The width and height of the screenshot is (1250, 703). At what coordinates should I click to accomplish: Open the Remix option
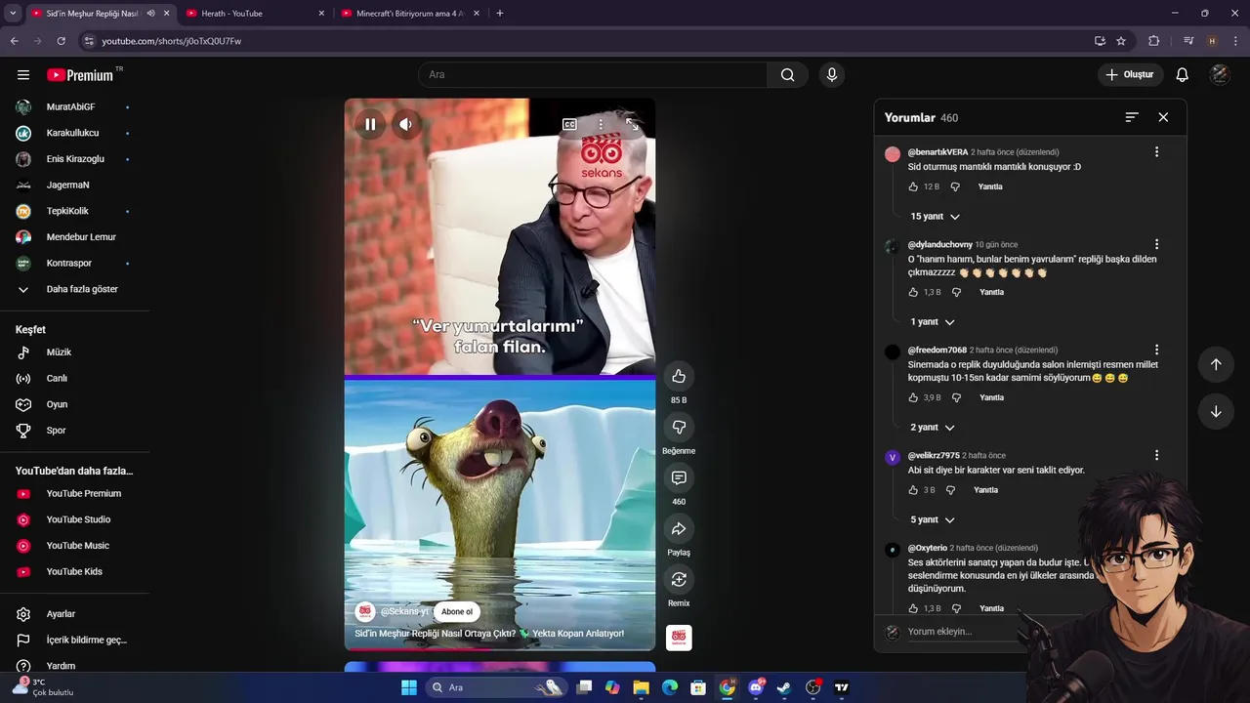coord(679,579)
